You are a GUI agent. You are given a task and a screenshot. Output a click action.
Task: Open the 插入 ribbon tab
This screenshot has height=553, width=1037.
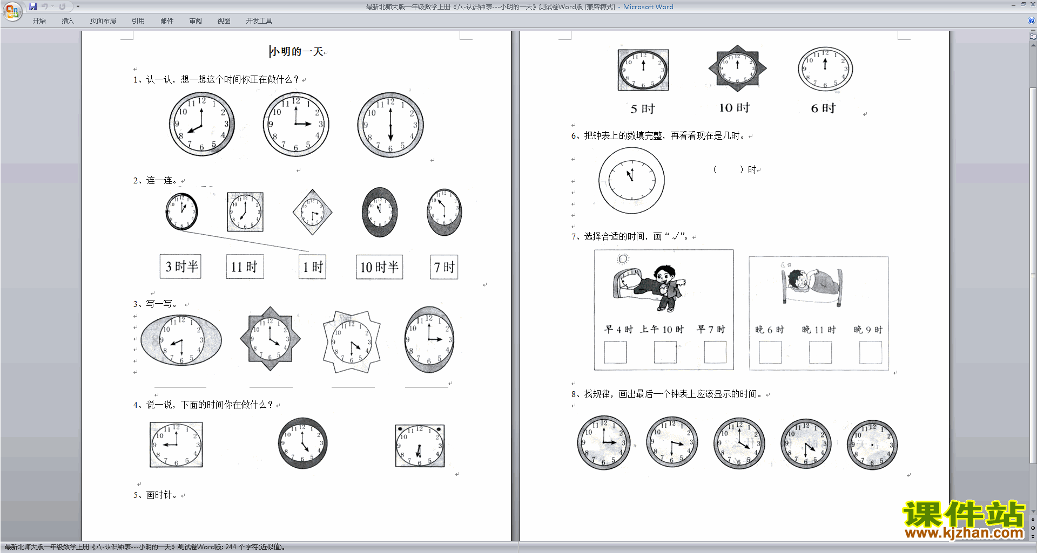pyautogui.click(x=68, y=21)
